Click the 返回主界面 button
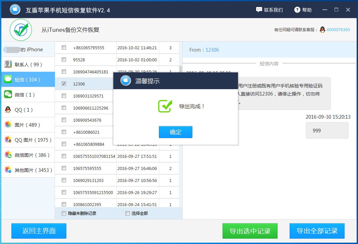This screenshot has height=244, width=358. [39, 231]
